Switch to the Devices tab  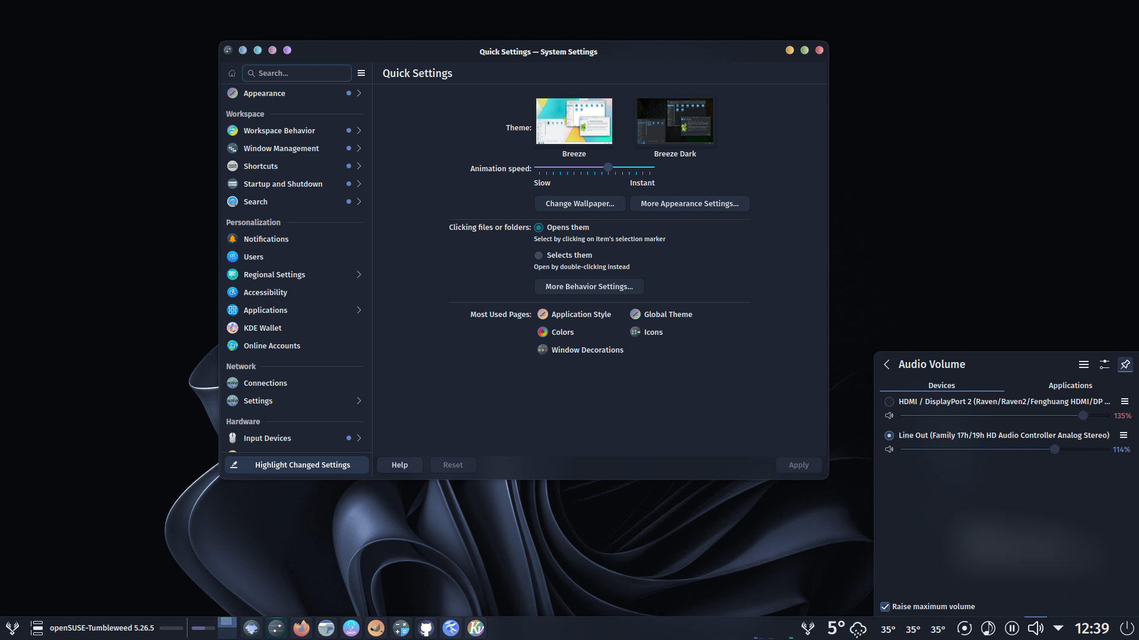tap(941, 385)
